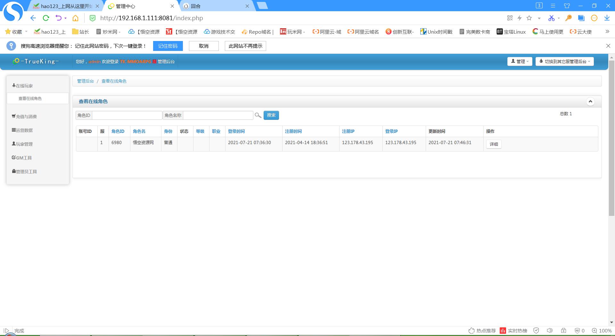Switch to the hao123 browser tab
The height and width of the screenshot is (336, 615).
[66, 6]
